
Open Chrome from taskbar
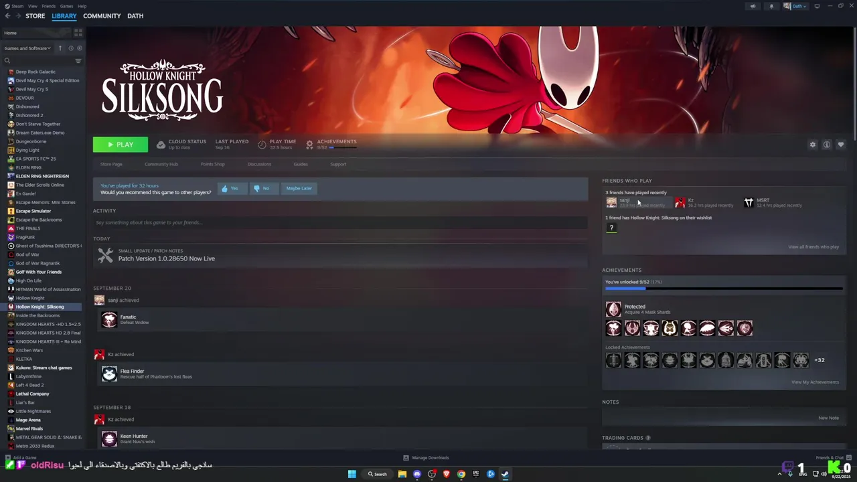[461, 474]
